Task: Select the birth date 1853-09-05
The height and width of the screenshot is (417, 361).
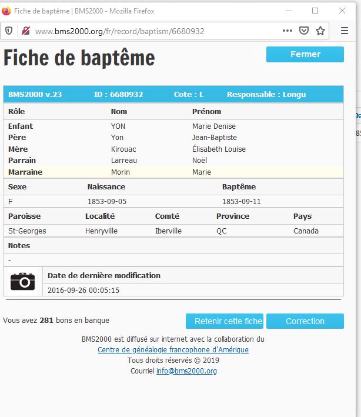Action: (107, 202)
